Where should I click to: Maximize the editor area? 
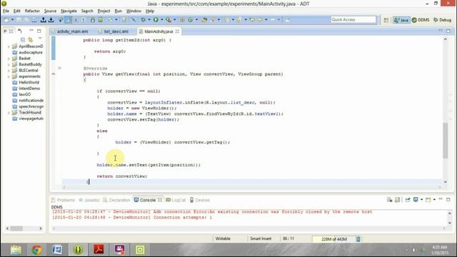coord(448,31)
